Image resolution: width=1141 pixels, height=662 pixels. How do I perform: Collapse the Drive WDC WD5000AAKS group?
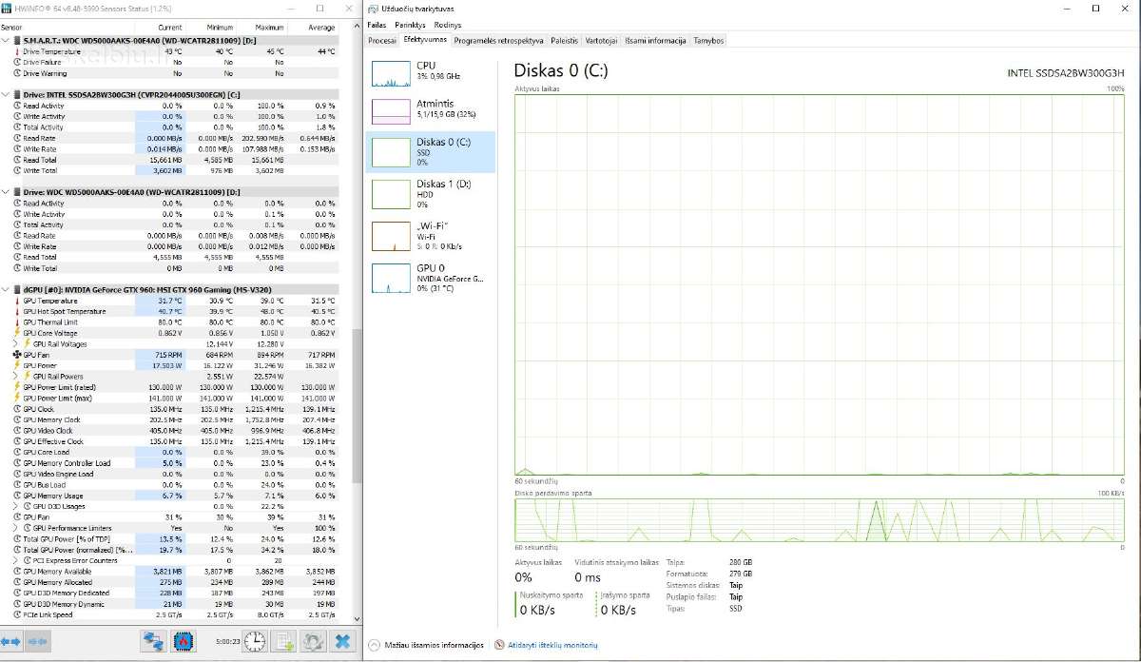click(x=7, y=191)
